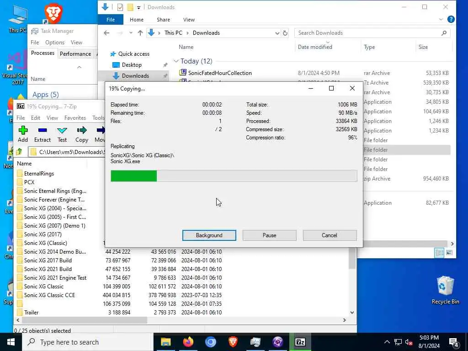
Task: Click the Properties quick access icon in Explorer
Action: [x=120, y=7]
